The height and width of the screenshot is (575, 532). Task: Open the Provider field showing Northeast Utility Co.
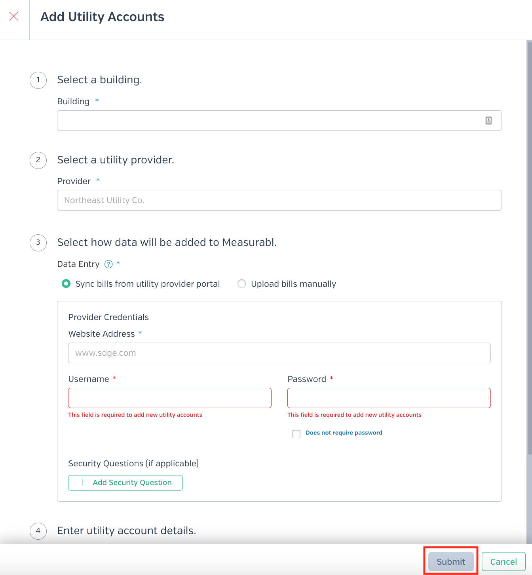point(279,200)
